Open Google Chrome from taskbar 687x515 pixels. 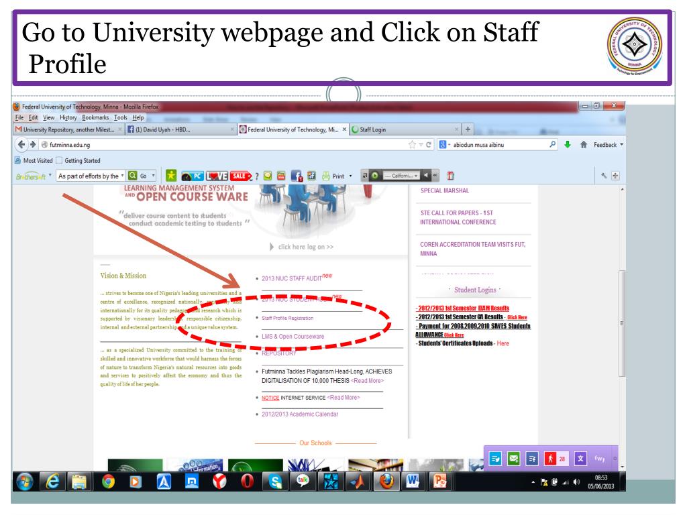point(108,481)
